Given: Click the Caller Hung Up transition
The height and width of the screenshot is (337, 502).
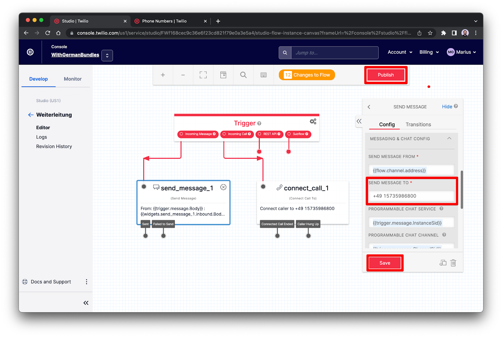Looking at the screenshot, I should [x=308, y=224].
